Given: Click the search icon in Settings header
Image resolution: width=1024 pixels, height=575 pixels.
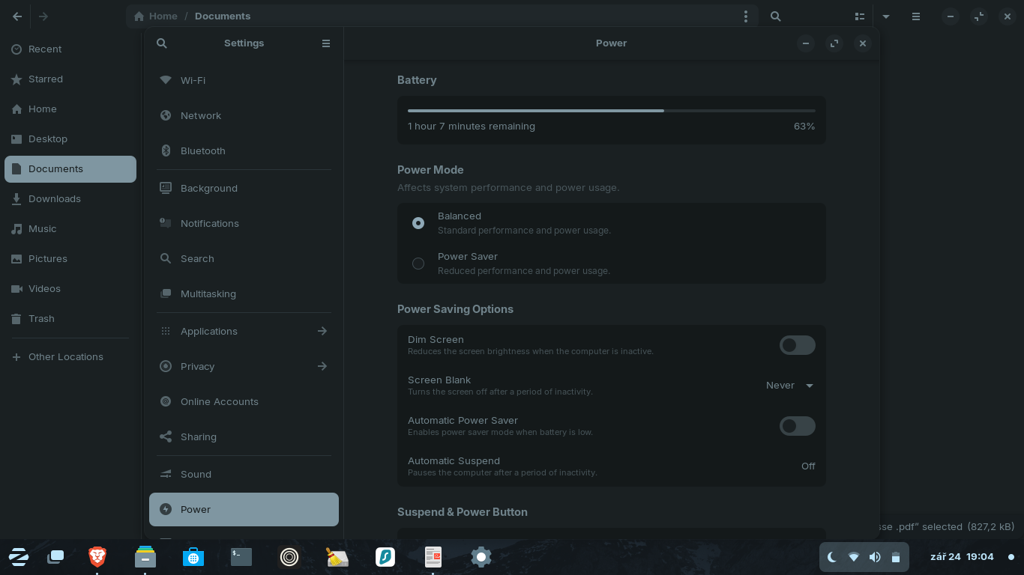Looking at the screenshot, I should coord(161,43).
